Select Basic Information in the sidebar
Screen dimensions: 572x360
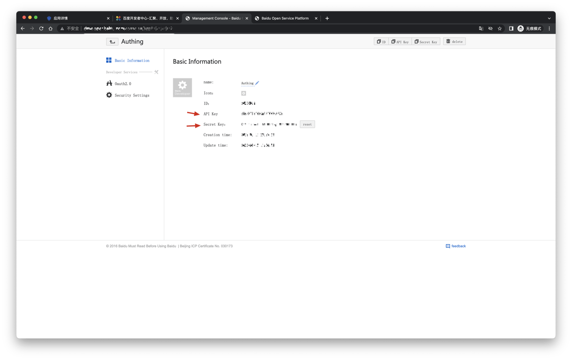tap(132, 60)
